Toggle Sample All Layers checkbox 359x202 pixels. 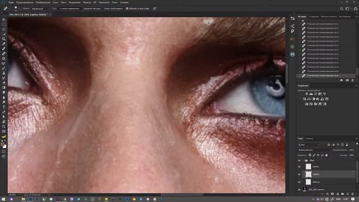click(x=127, y=8)
